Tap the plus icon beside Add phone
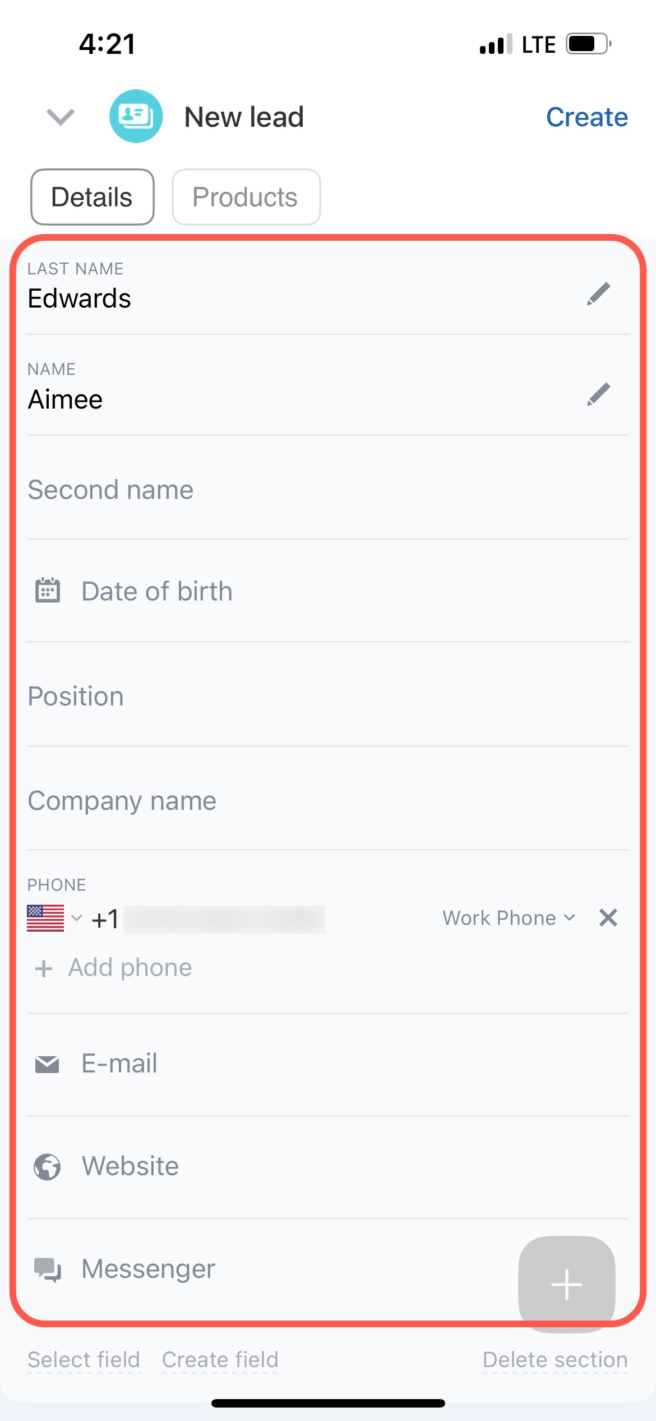Viewport: 656px width, 1421px height. (44, 969)
